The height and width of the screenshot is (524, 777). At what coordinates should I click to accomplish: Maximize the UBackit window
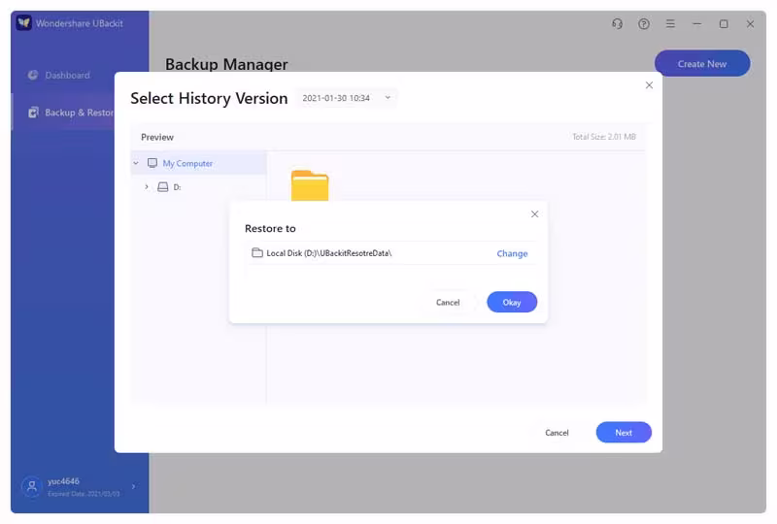coord(724,23)
